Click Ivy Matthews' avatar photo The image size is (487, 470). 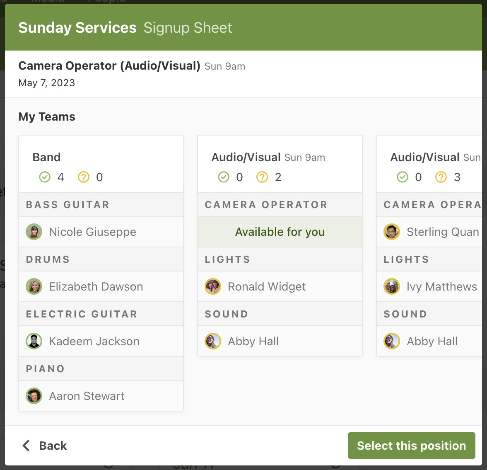[x=392, y=286]
